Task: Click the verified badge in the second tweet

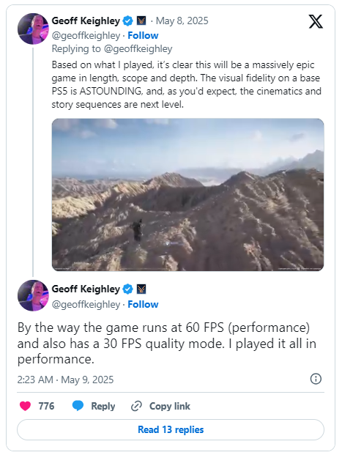Action: pos(127,289)
